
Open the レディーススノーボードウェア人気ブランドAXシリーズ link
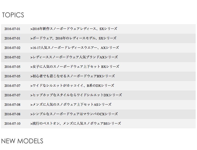(74, 57)
